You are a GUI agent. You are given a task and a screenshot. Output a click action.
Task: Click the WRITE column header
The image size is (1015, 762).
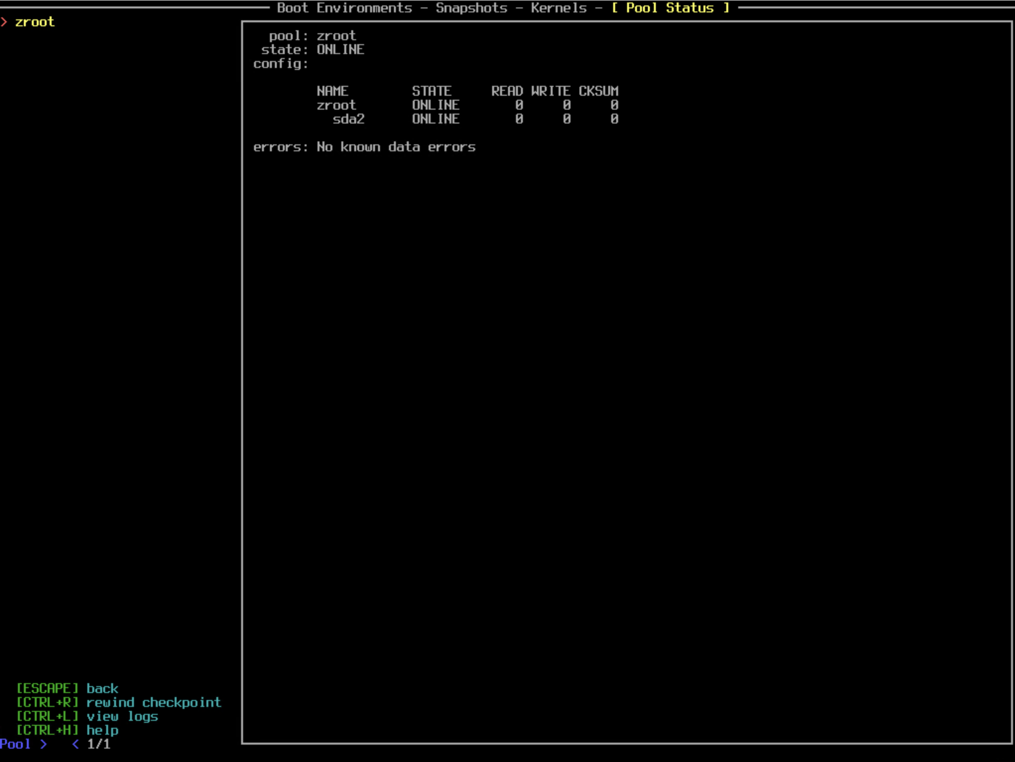tap(551, 91)
